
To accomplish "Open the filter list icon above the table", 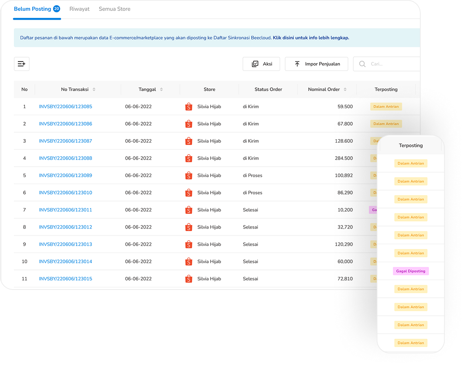I will (x=21, y=64).
